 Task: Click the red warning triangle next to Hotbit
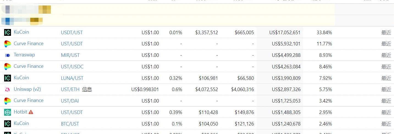tap(31, 112)
